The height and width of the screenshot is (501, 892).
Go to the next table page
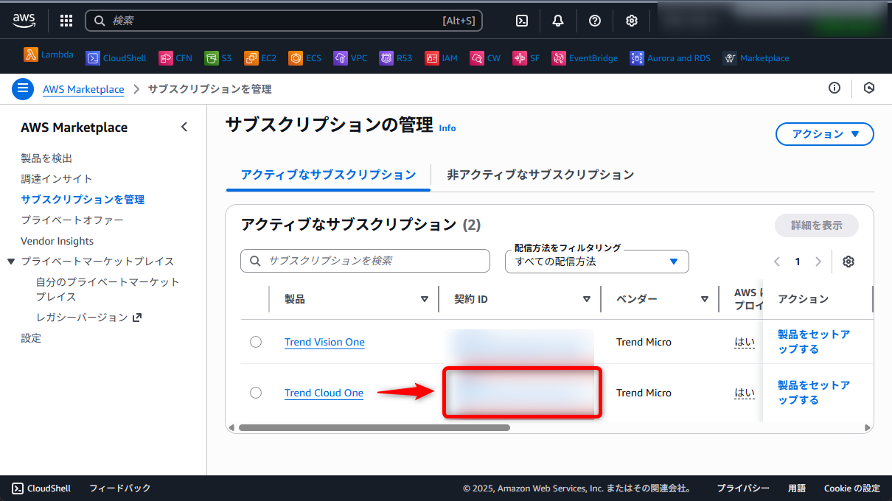coord(818,262)
